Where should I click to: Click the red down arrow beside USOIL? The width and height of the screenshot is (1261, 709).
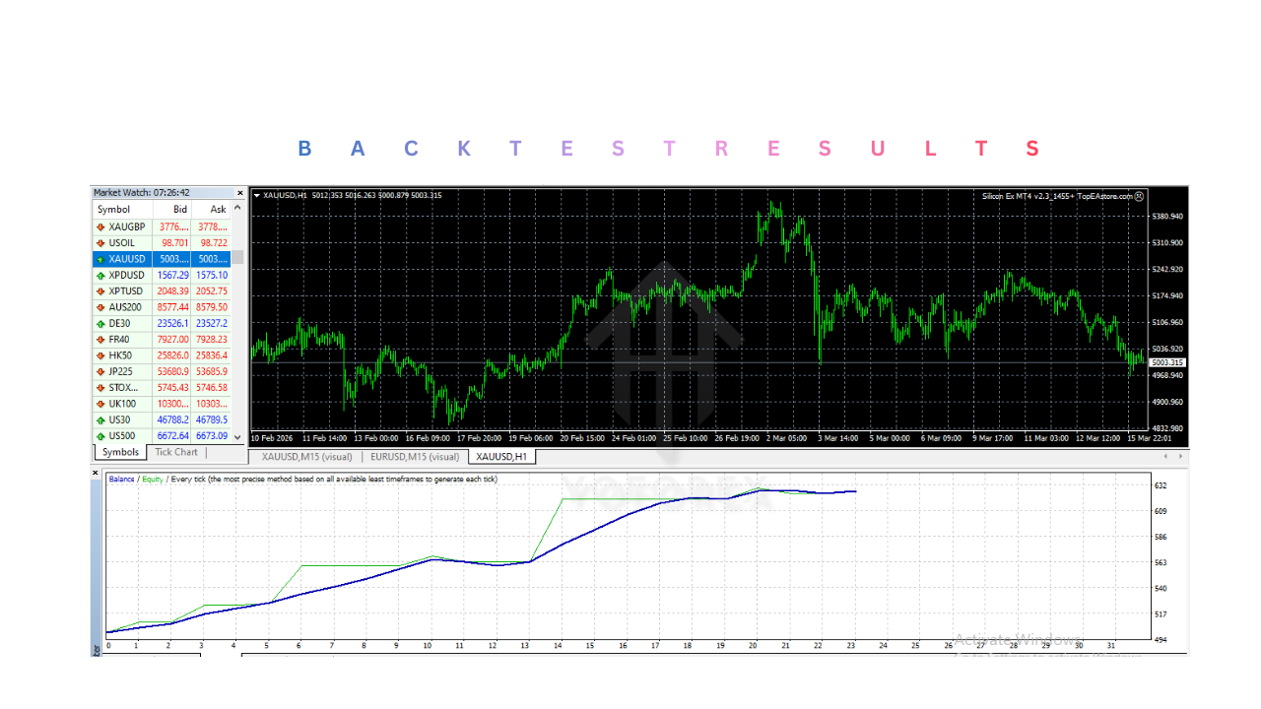pos(100,242)
